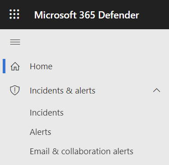Click the Incidents & alerts shield icon

point(15,90)
